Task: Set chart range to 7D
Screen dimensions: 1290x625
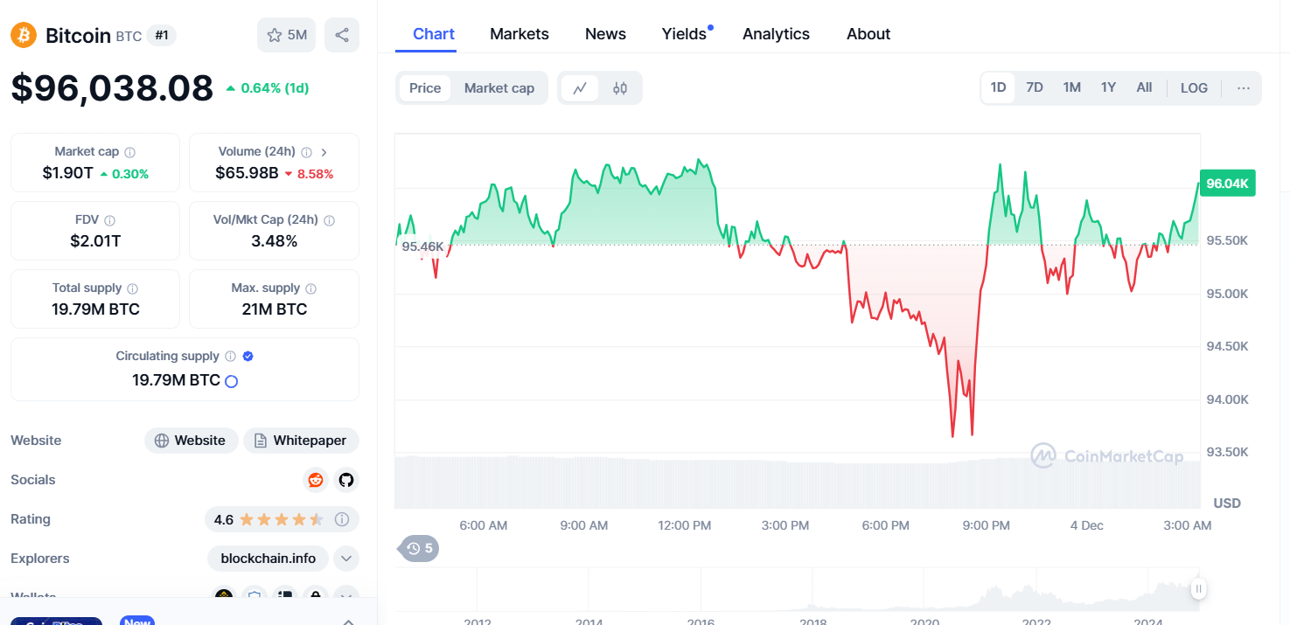Action: 1035,87
